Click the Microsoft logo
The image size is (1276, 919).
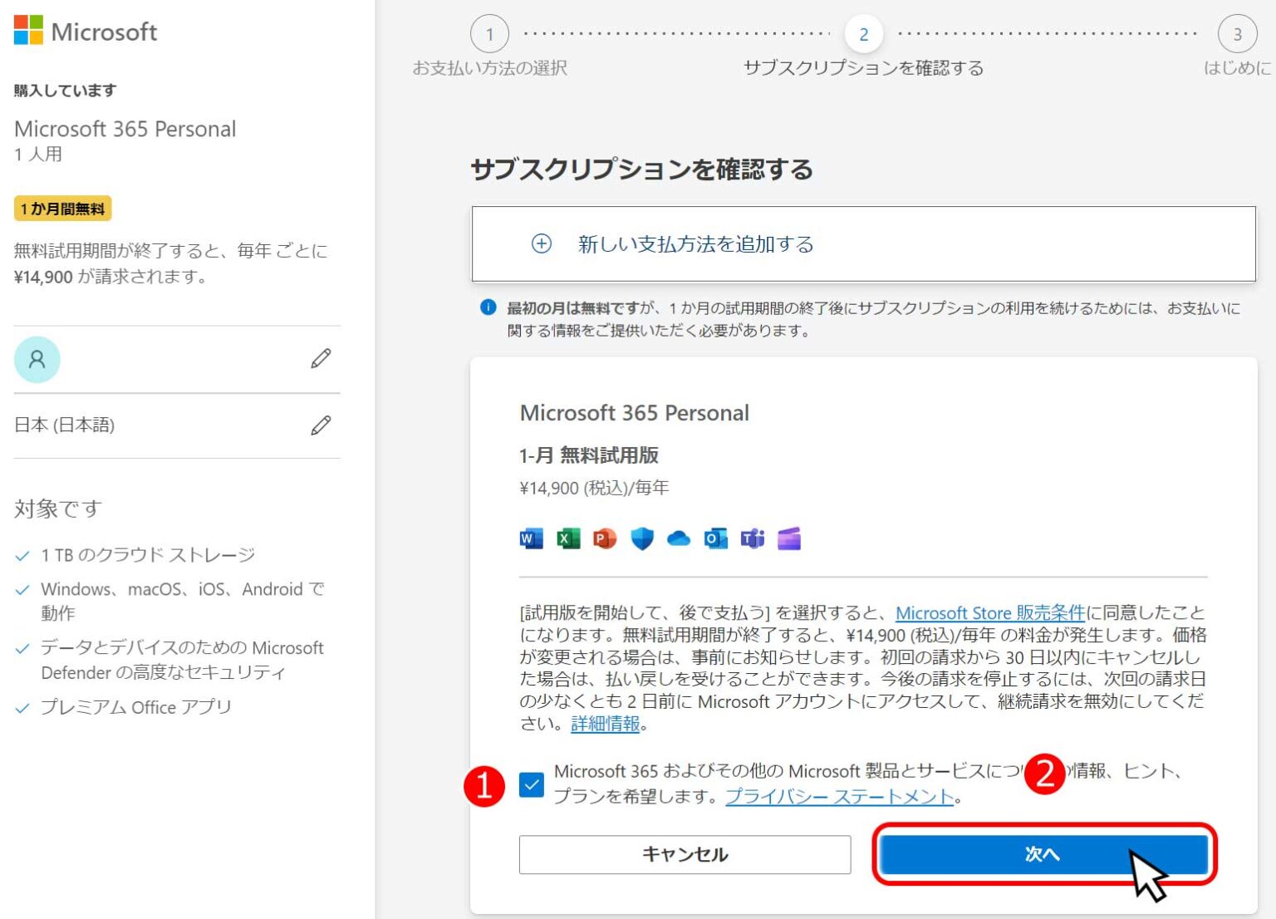[86, 32]
